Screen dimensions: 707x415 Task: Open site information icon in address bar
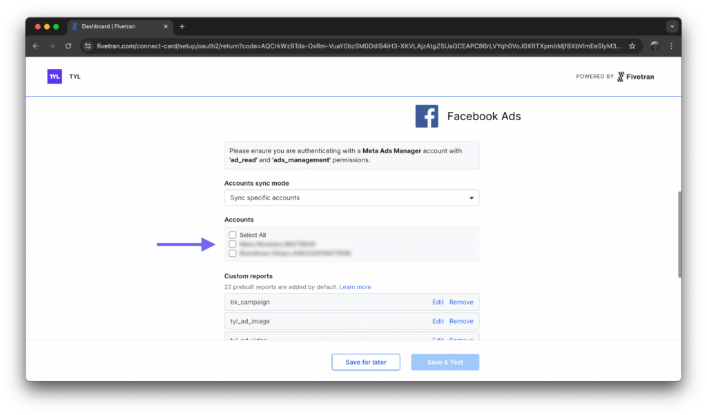[x=88, y=46]
